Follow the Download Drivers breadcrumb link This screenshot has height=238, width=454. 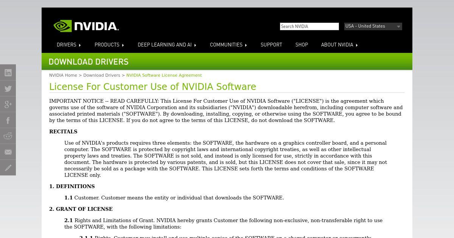click(102, 75)
